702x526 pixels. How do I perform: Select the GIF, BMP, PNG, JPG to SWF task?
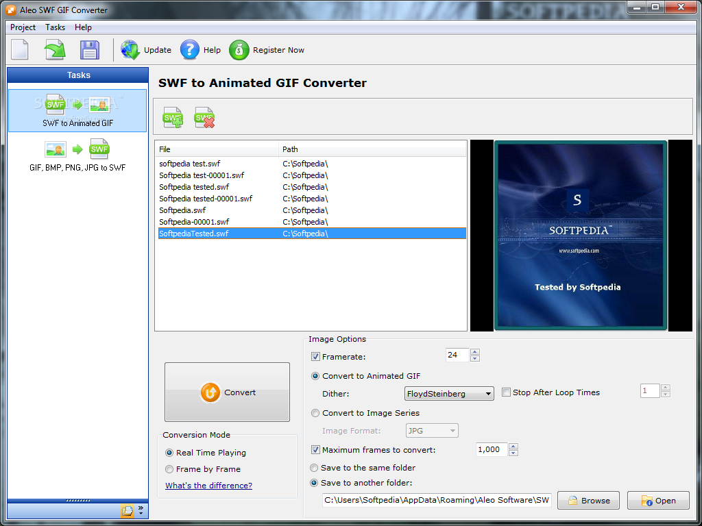click(x=77, y=155)
